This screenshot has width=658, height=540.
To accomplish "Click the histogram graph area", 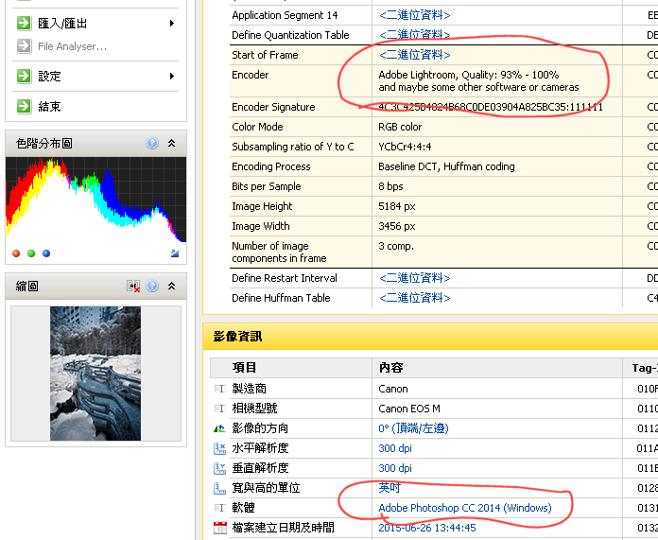I will tap(95, 200).
